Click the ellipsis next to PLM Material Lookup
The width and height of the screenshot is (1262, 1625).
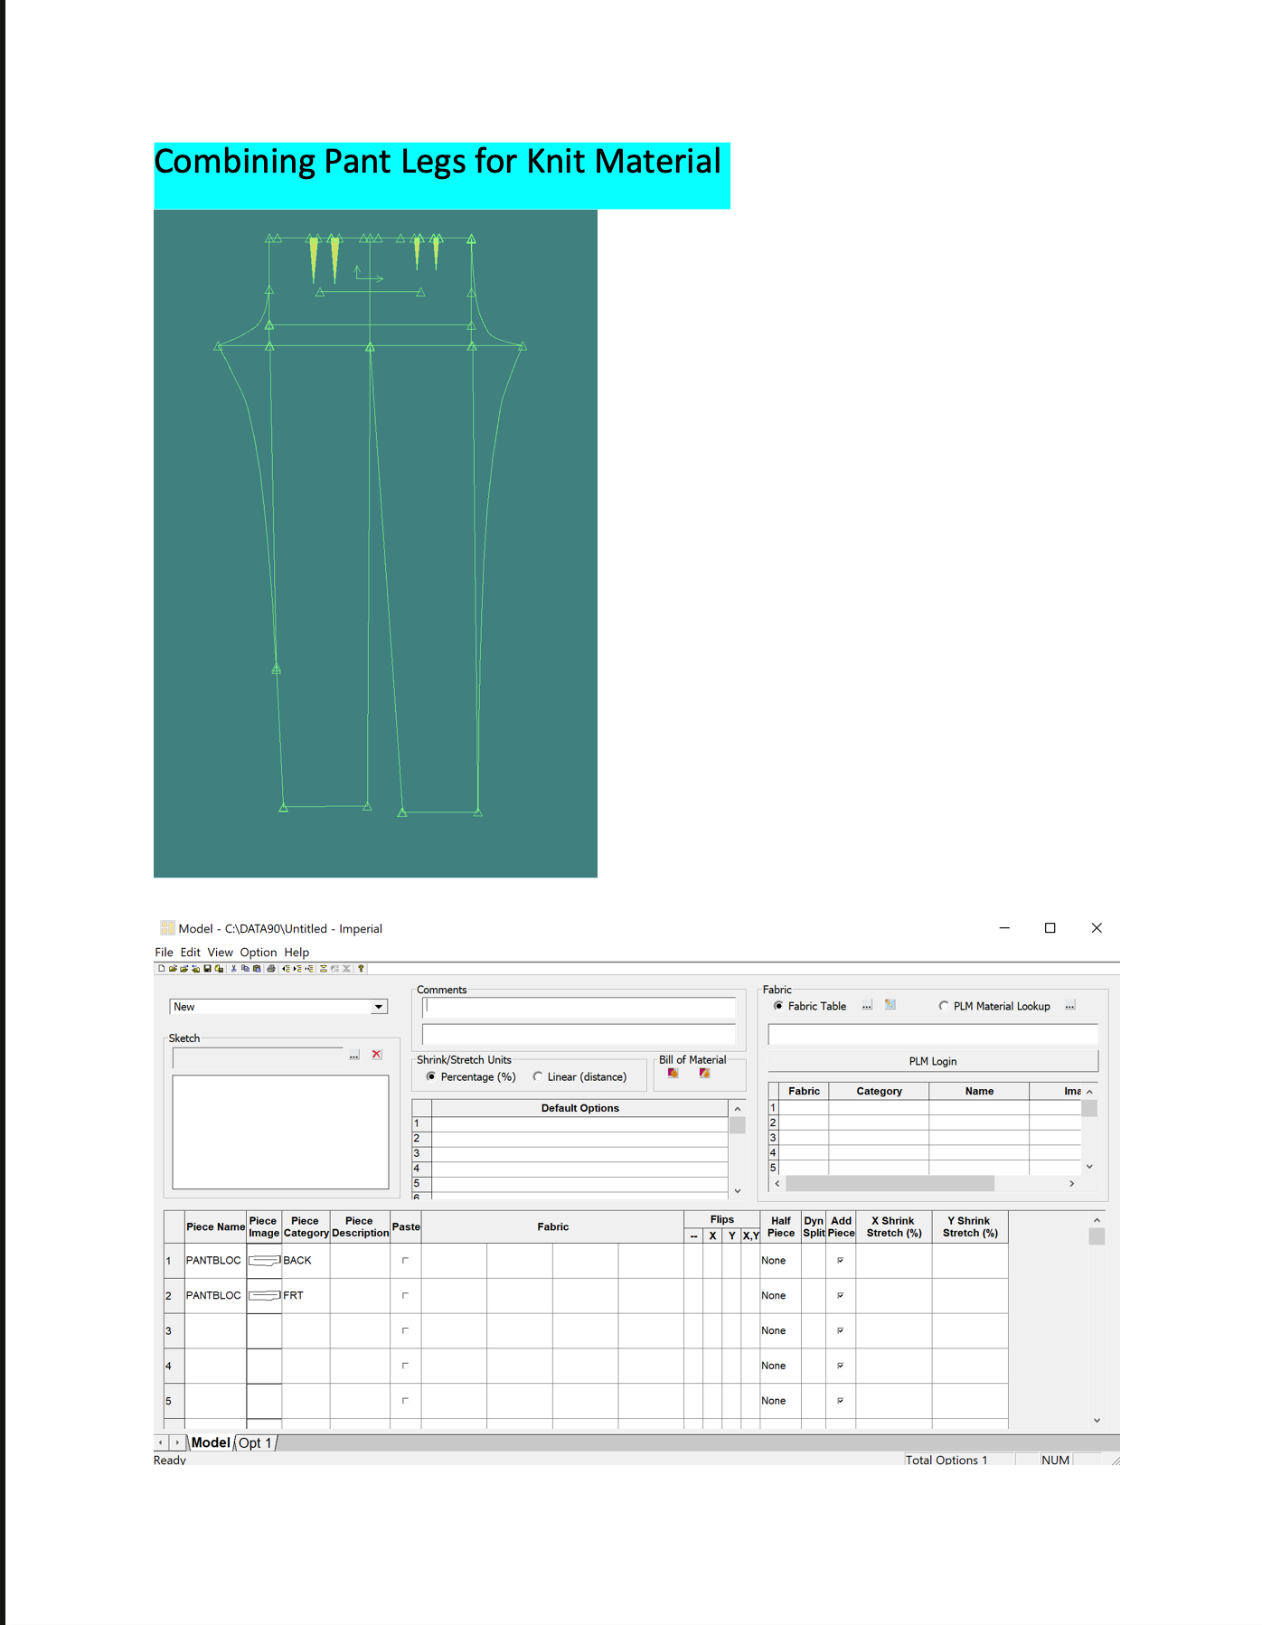pos(1070,1006)
